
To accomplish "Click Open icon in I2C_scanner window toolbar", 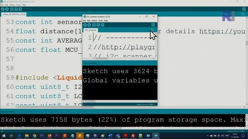I will coord(98,25).
